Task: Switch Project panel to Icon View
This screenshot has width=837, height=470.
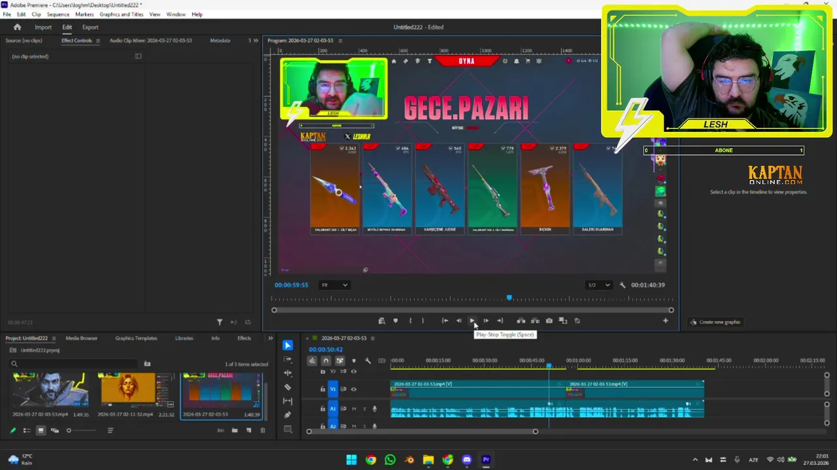Action: (41, 430)
